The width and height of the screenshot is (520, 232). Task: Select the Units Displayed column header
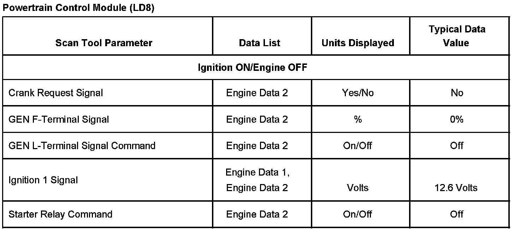point(358,43)
